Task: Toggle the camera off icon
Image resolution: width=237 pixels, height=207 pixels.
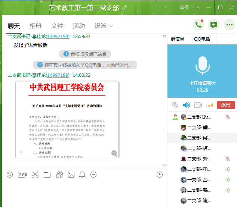Action: (198, 105)
